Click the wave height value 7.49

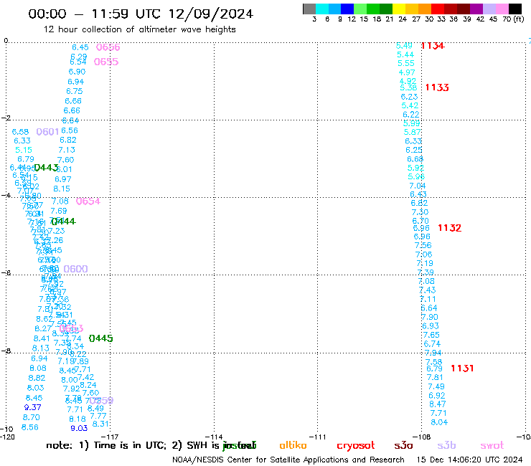coord(436,386)
